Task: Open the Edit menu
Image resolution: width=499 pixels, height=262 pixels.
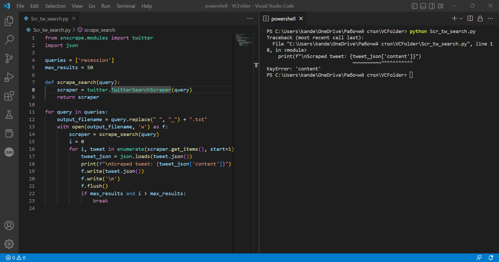Action: coord(35,6)
